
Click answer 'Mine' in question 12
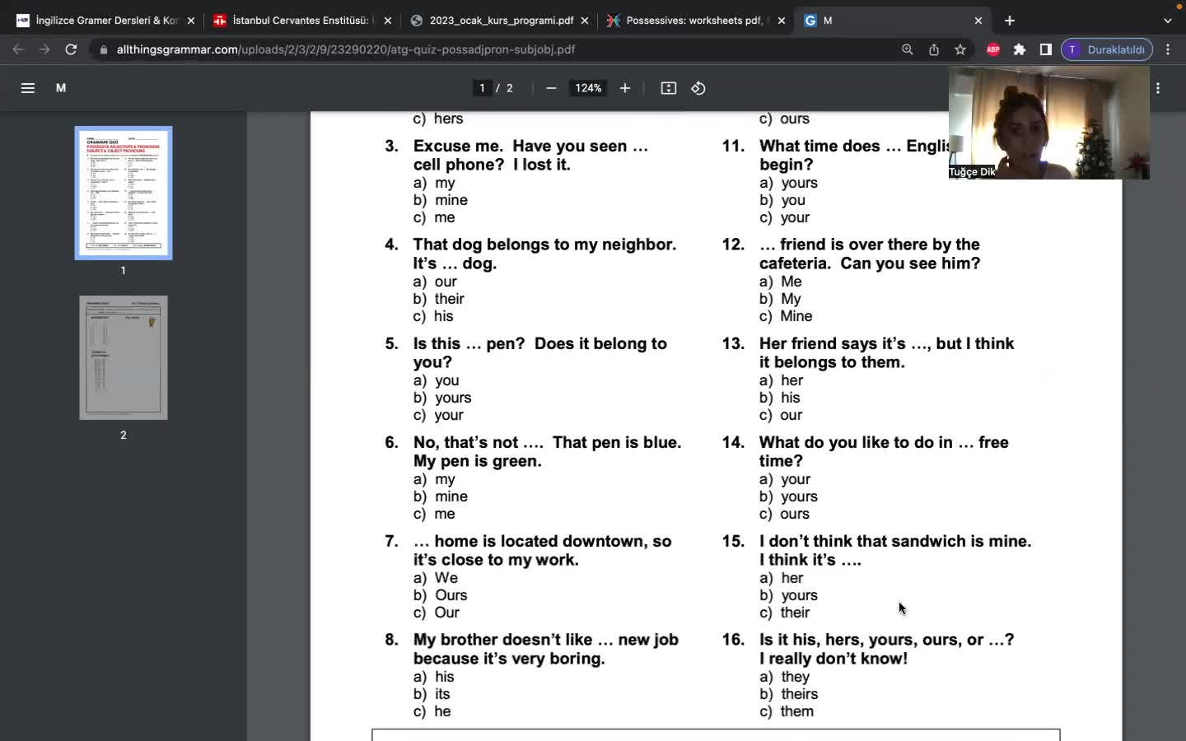pyautogui.click(x=796, y=316)
